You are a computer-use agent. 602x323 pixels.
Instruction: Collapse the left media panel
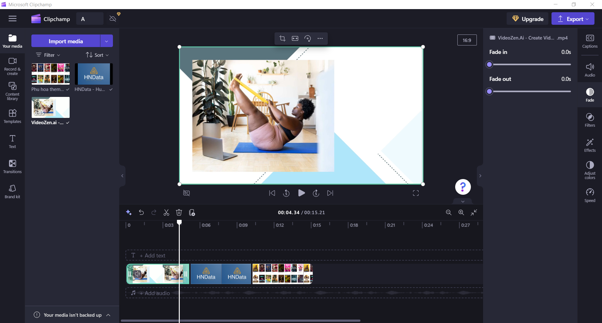122,176
